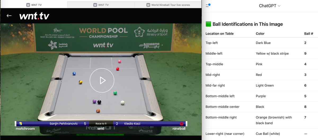318x140 pixels.
Task: Click the 'Location on Table' column header
Action: (219, 33)
